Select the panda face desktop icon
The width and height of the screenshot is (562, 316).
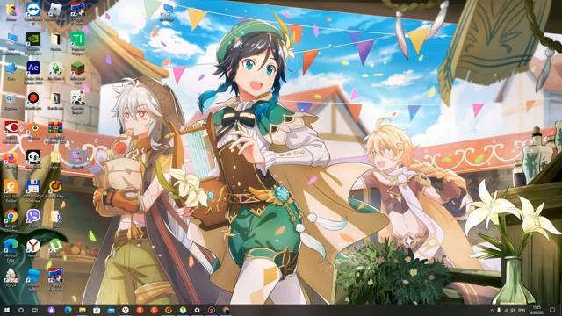[33, 157]
